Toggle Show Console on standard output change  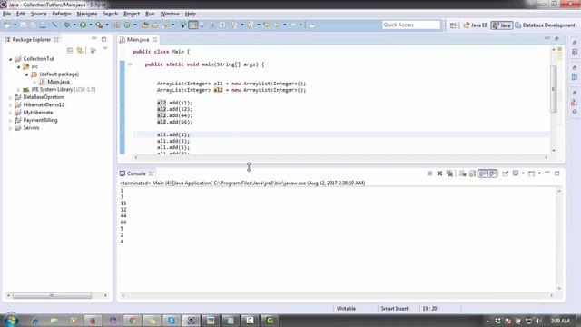coord(482,173)
